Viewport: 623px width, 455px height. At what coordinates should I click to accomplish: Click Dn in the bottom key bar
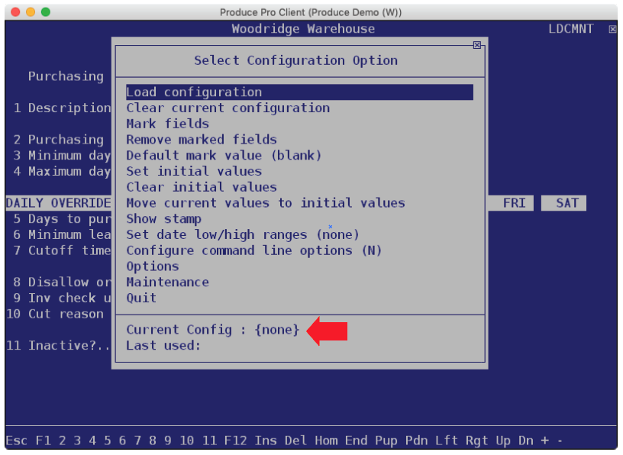(x=525, y=440)
